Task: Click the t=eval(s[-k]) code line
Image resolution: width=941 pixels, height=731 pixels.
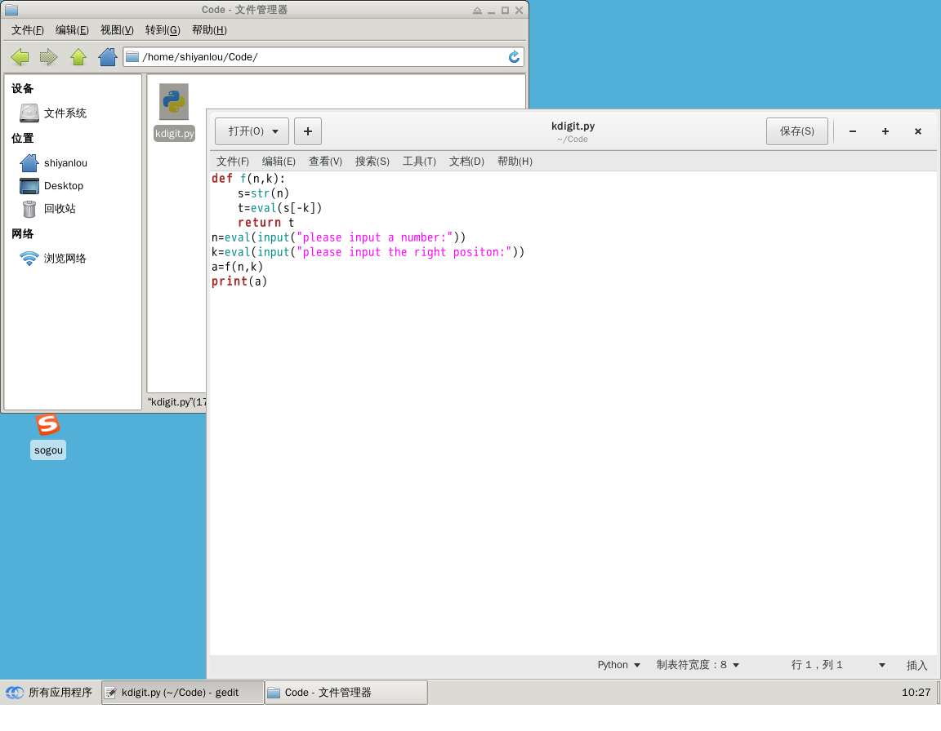Action: click(279, 208)
